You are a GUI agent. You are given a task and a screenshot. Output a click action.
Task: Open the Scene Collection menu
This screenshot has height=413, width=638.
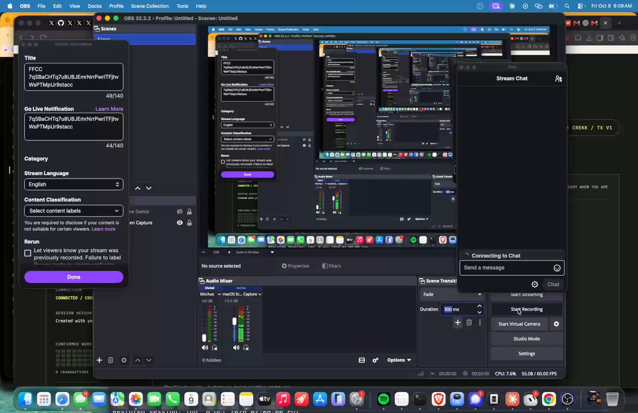[x=149, y=6]
